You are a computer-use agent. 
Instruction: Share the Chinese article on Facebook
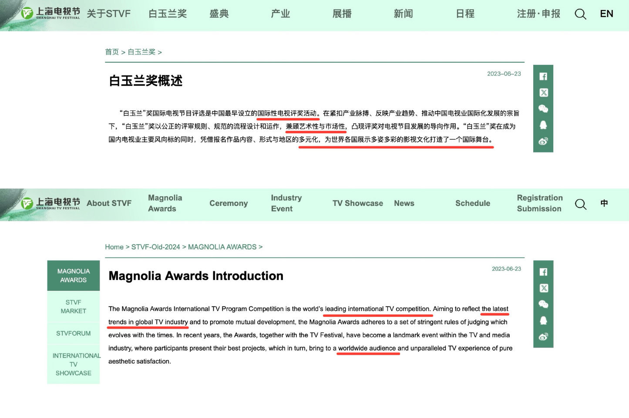(x=543, y=77)
